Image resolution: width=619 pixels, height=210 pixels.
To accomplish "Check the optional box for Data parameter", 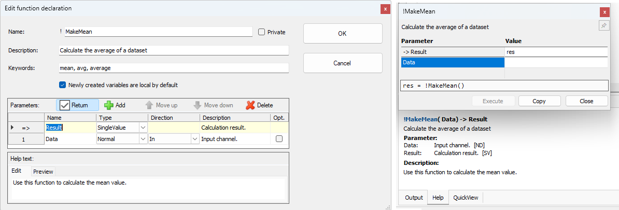I will point(279,139).
